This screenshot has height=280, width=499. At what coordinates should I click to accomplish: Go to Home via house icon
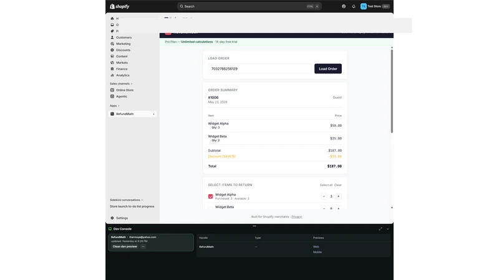click(x=112, y=19)
